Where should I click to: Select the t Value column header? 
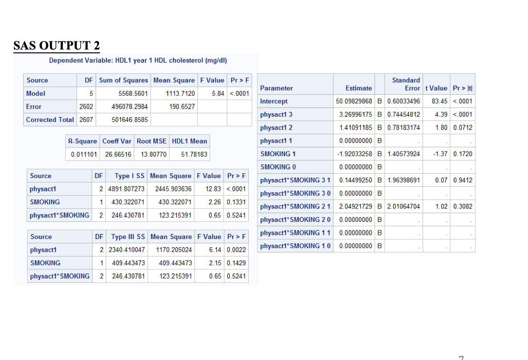click(437, 88)
